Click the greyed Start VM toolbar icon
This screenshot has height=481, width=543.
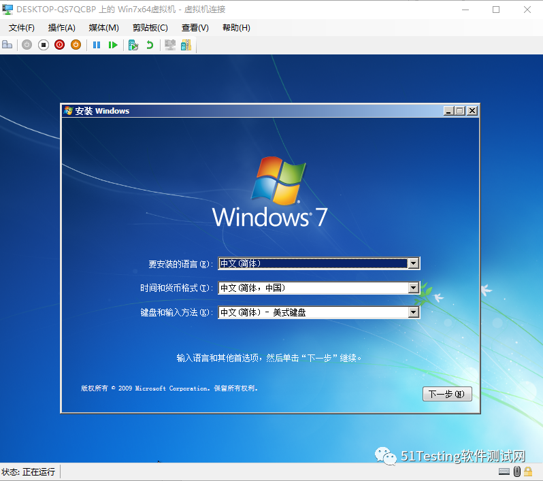tap(27, 45)
